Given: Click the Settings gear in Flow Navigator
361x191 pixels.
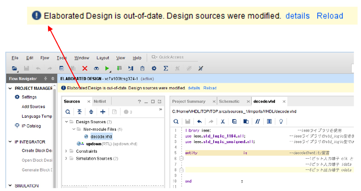Looking at the screenshot, I should pos(17,97).
